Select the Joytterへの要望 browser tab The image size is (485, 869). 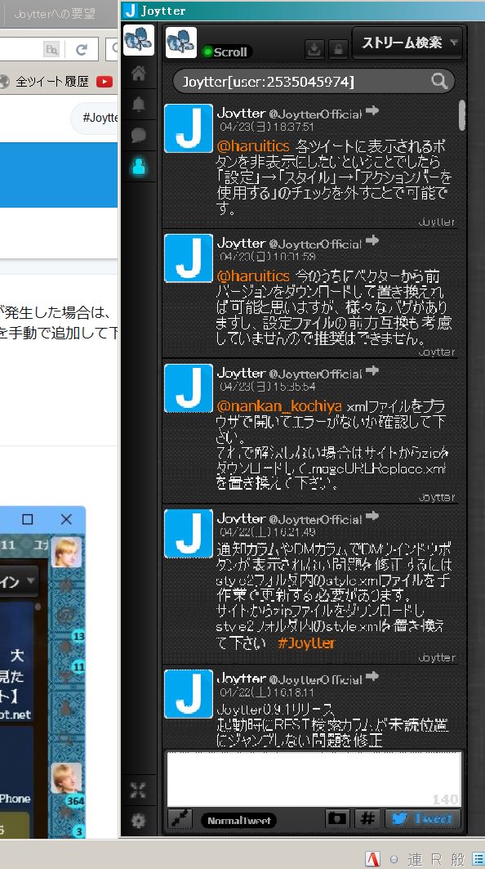click(x=55, y=15)
